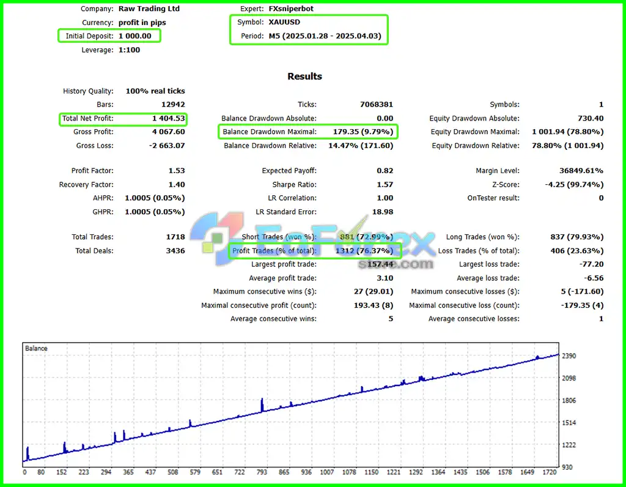Click the OnTester result value 0

[x=601, y=198]
